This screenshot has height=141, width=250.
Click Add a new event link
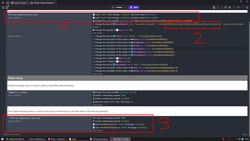point(12,134)
